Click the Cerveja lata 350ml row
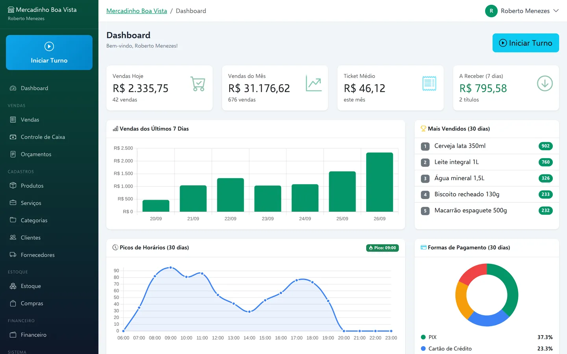This screenshot has width=567, height=354. pos(487,146)
